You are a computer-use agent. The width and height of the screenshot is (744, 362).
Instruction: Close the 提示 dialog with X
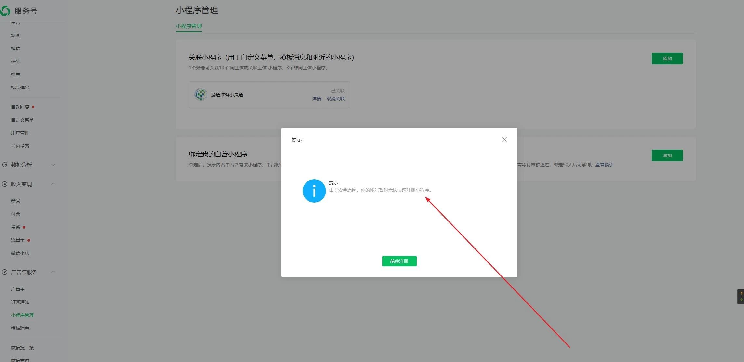[504, 139]
